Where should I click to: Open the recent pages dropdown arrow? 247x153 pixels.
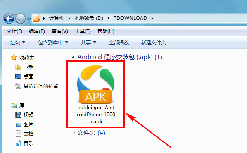pyautogui.click(x=28, y=19)
